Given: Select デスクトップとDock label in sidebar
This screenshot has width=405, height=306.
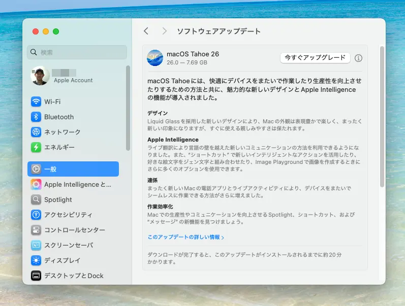Looking at the screenshot, I should (74, 276).
